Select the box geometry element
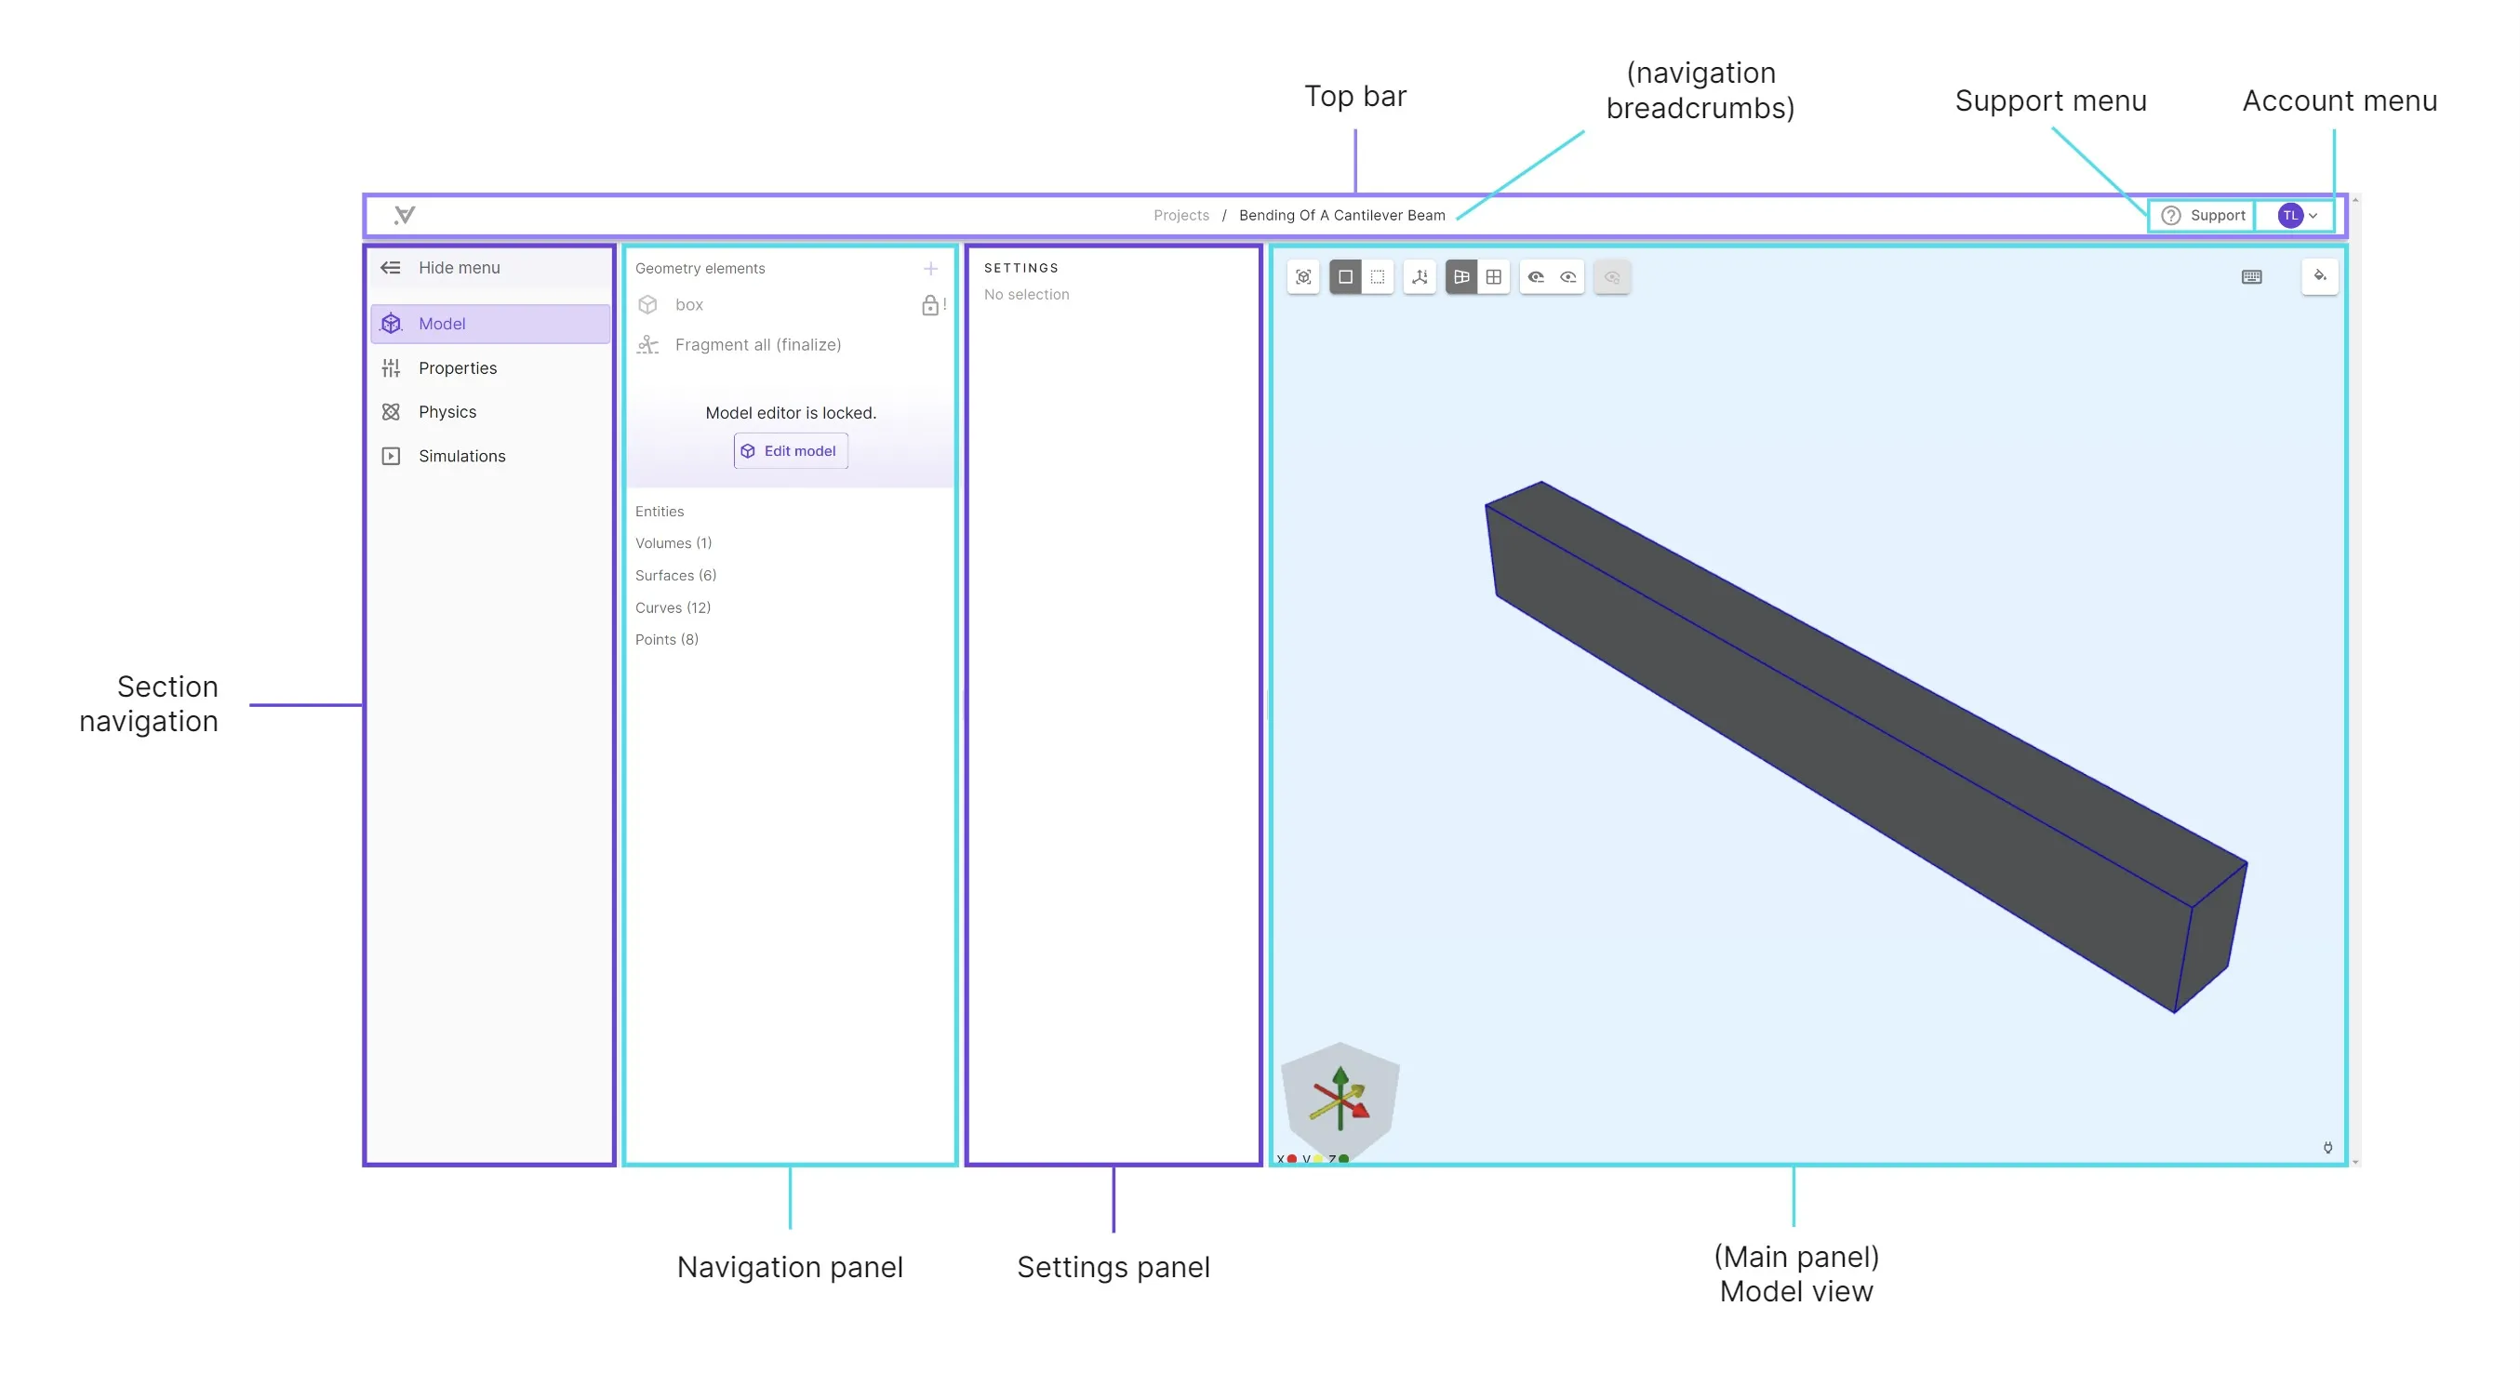The image size is (2520, 1373). point(791,305)
